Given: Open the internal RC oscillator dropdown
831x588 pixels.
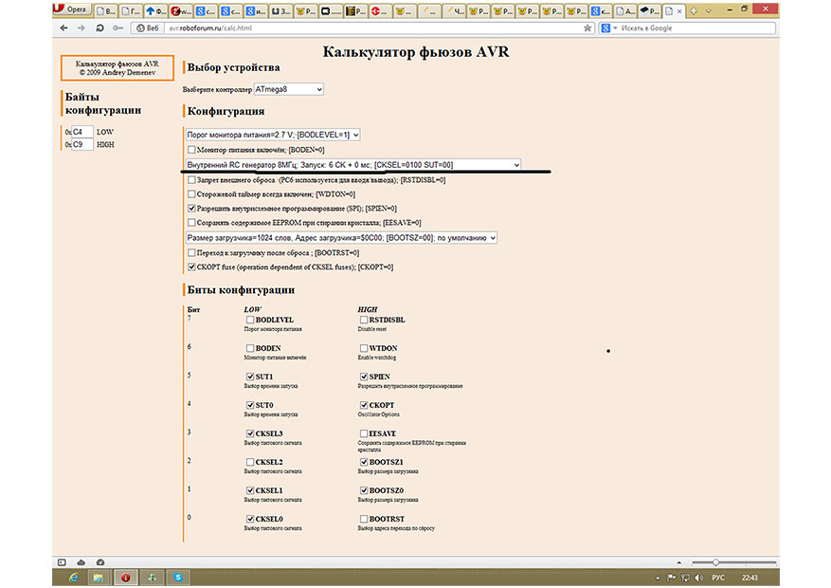Looking at the screenshot, I should coord(352,165).
